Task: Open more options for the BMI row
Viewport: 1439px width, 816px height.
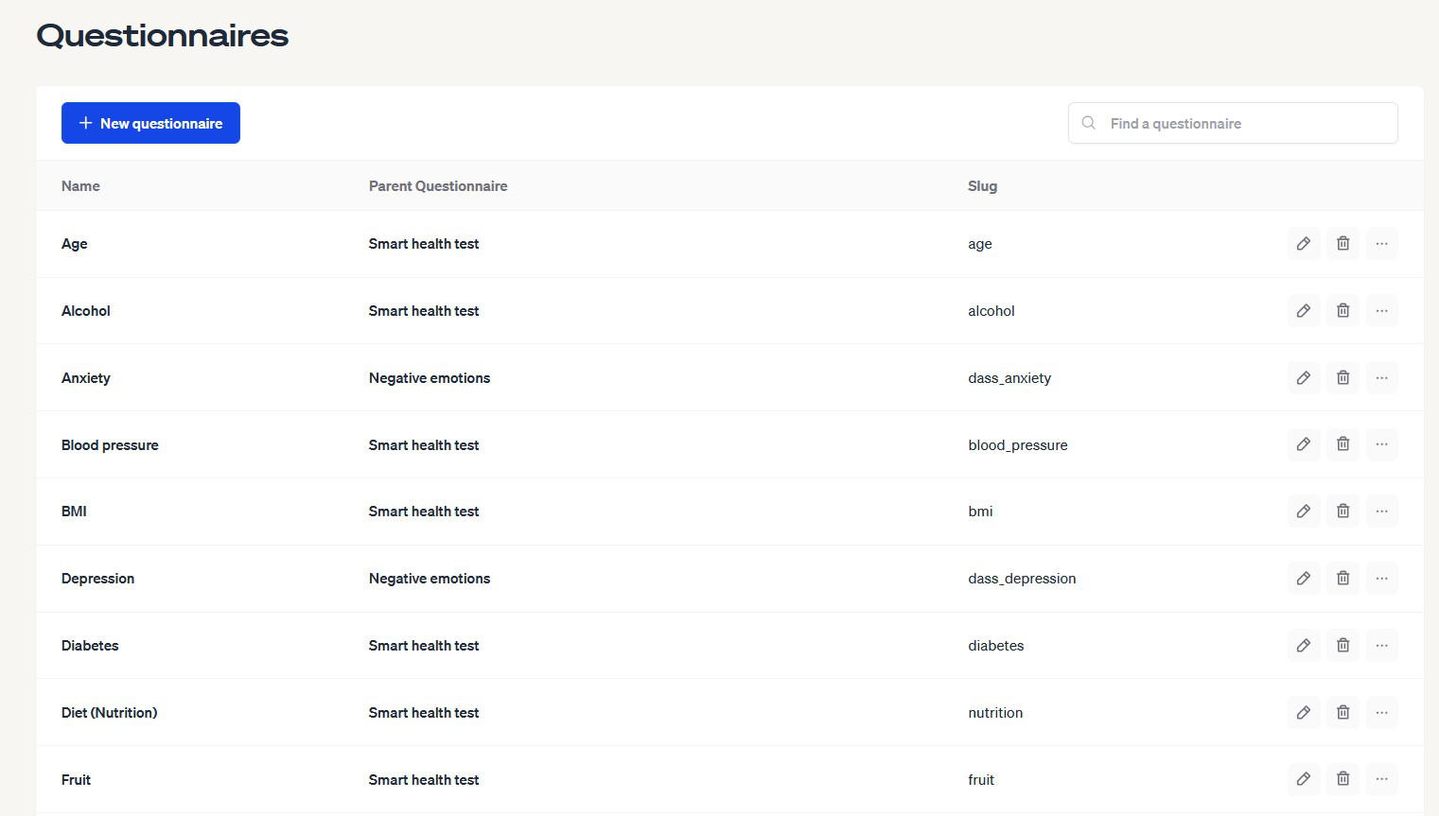Action: point(1381,511)
